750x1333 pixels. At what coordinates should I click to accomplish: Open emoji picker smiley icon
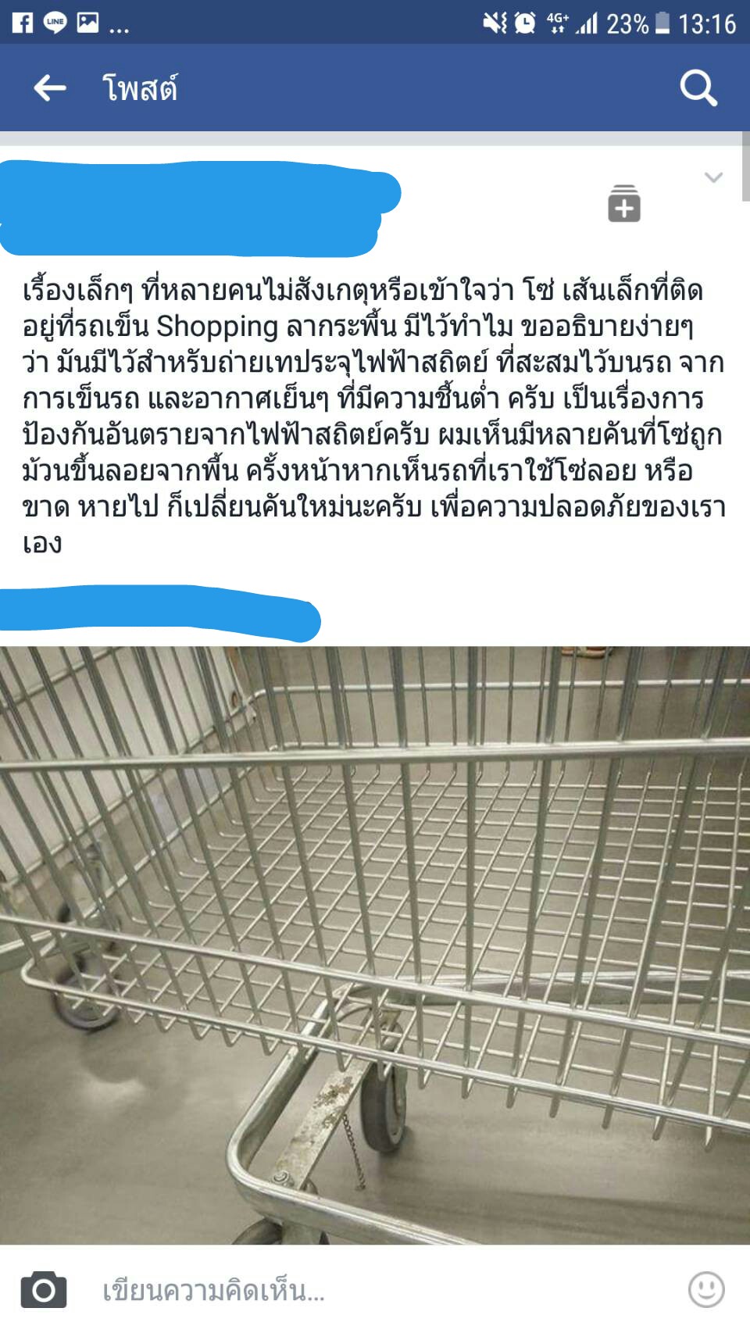706,1289
